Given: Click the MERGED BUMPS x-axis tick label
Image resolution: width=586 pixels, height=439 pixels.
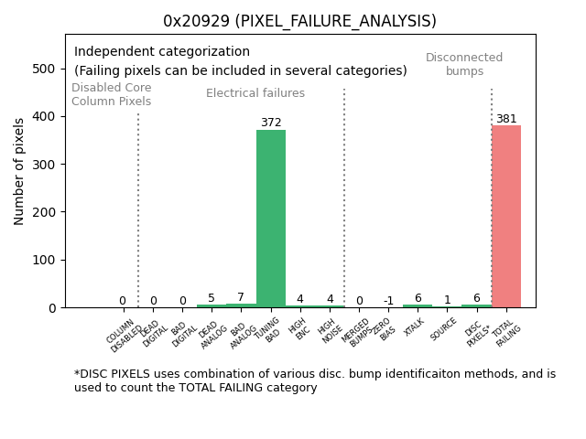Looking at the screenshot, I should point(357,333).
